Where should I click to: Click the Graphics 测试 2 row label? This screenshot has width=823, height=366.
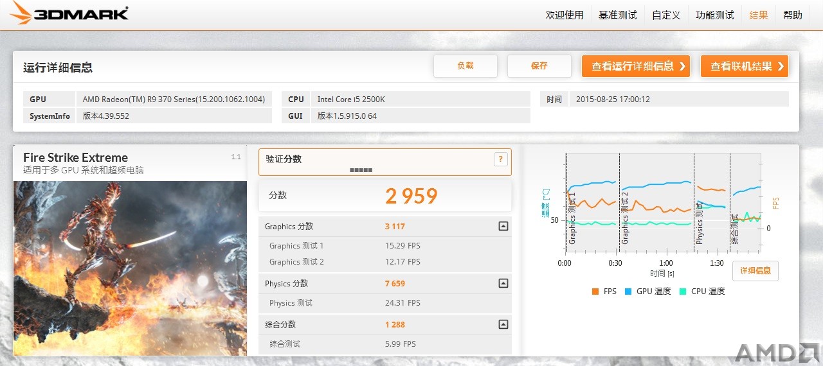(296, 262)
